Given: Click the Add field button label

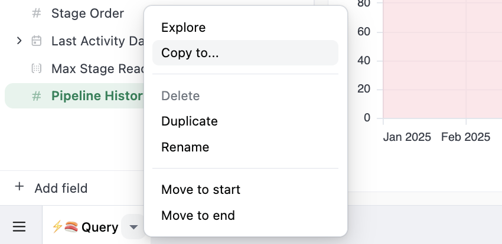Looking at the screenshot, I should (61, 188).
